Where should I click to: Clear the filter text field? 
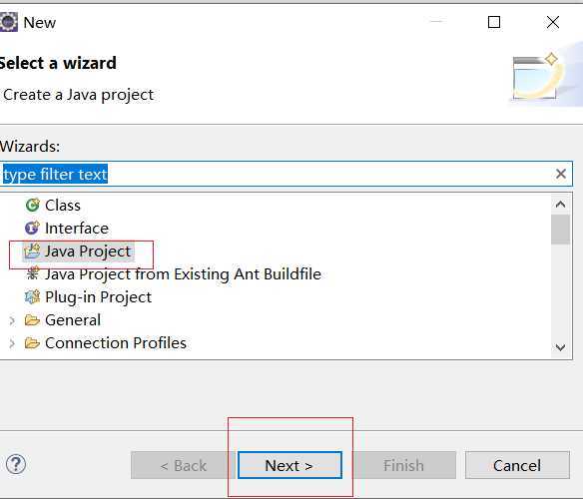[x=561, y=174]
